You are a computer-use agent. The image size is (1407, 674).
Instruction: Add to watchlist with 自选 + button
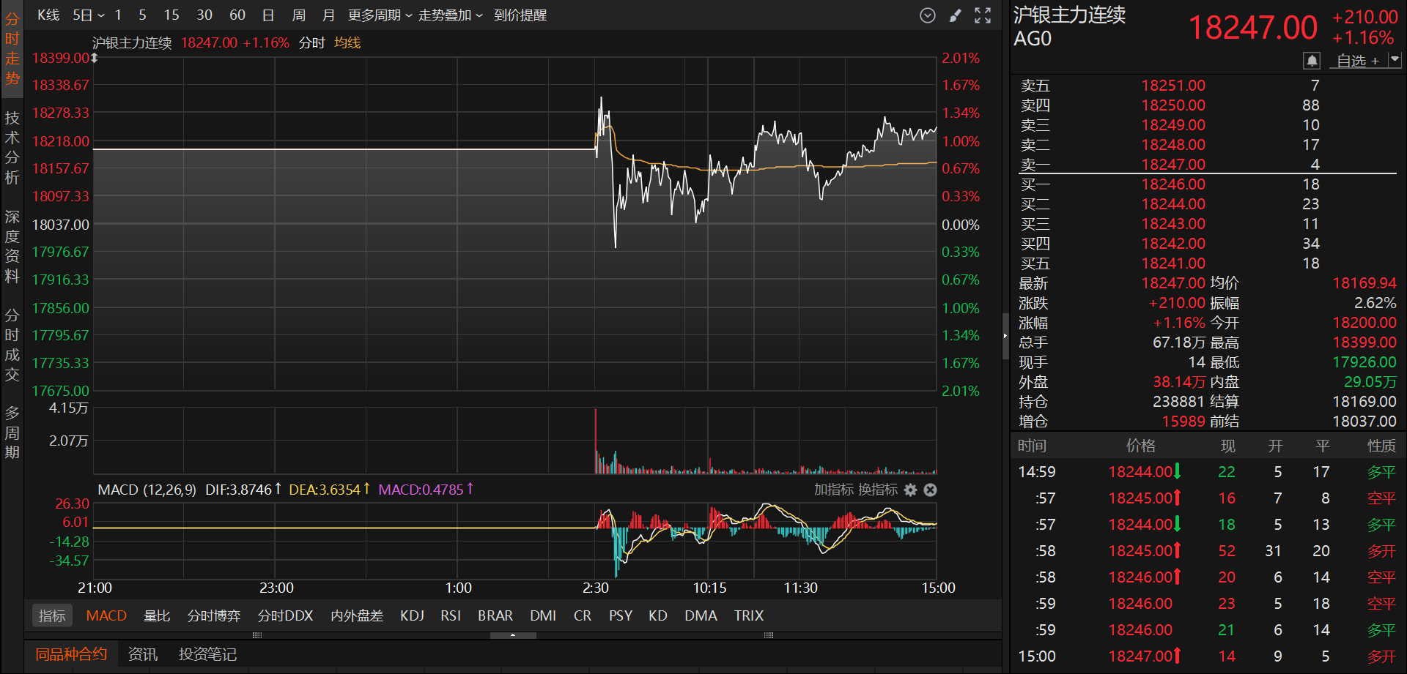click(1357, 61)
